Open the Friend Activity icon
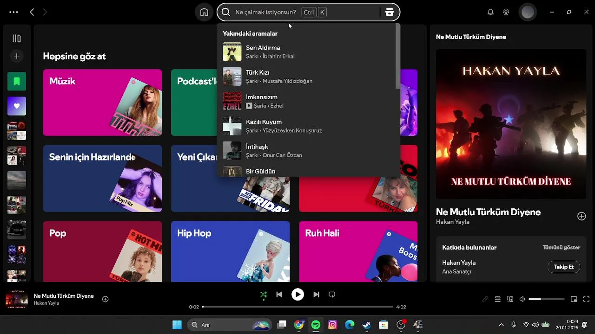 click(x=506, y=13)
